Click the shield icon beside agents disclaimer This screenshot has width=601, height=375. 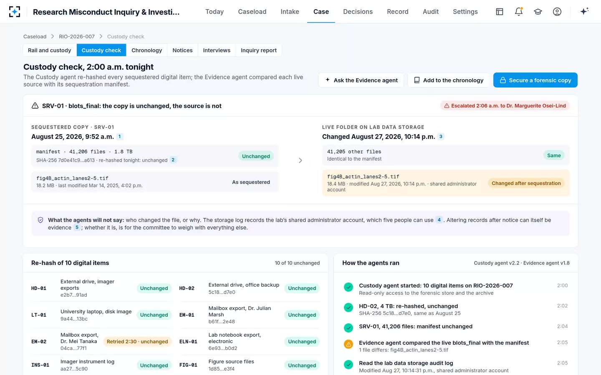point(40,220)
